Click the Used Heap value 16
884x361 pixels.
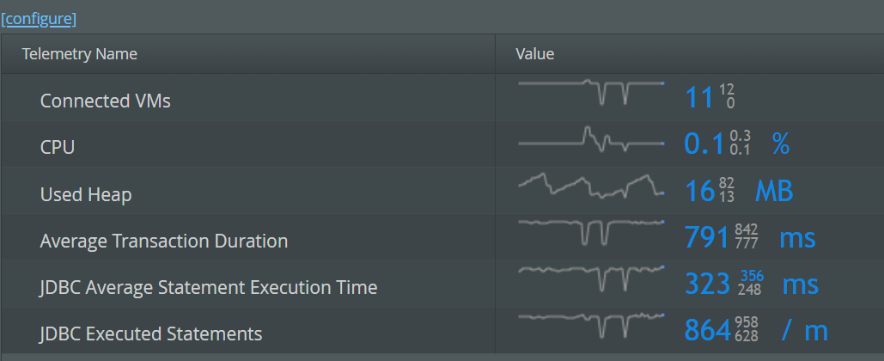[x=700, y=191]
